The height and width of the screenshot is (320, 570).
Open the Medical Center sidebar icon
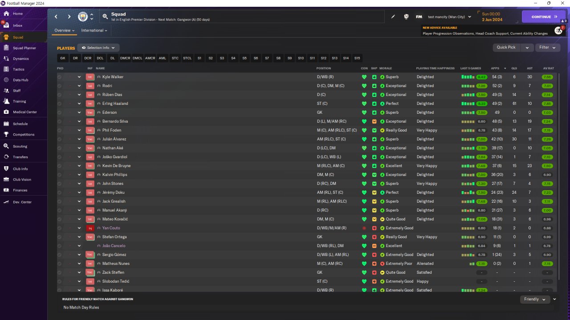click(x=6, y=112)
